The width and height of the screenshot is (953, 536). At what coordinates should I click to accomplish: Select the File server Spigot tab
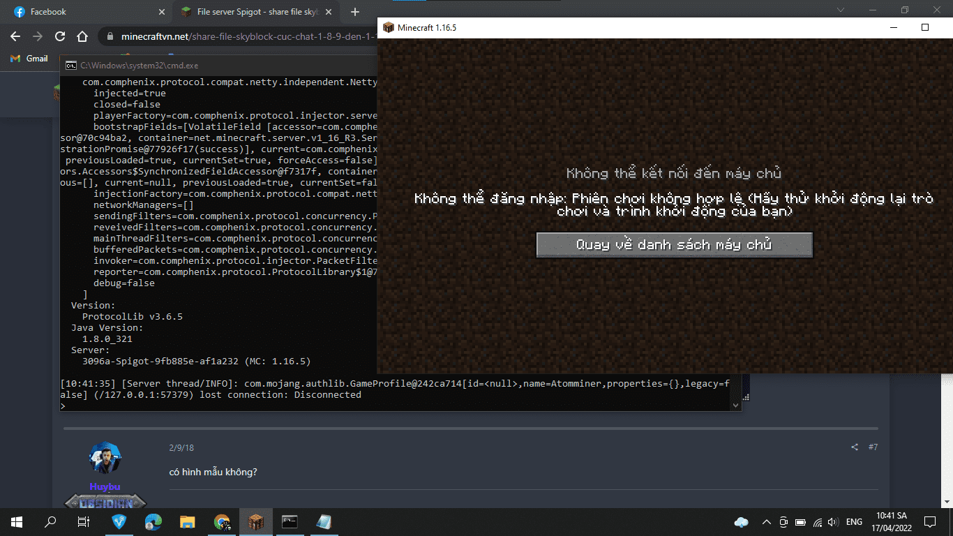[257, 12]
